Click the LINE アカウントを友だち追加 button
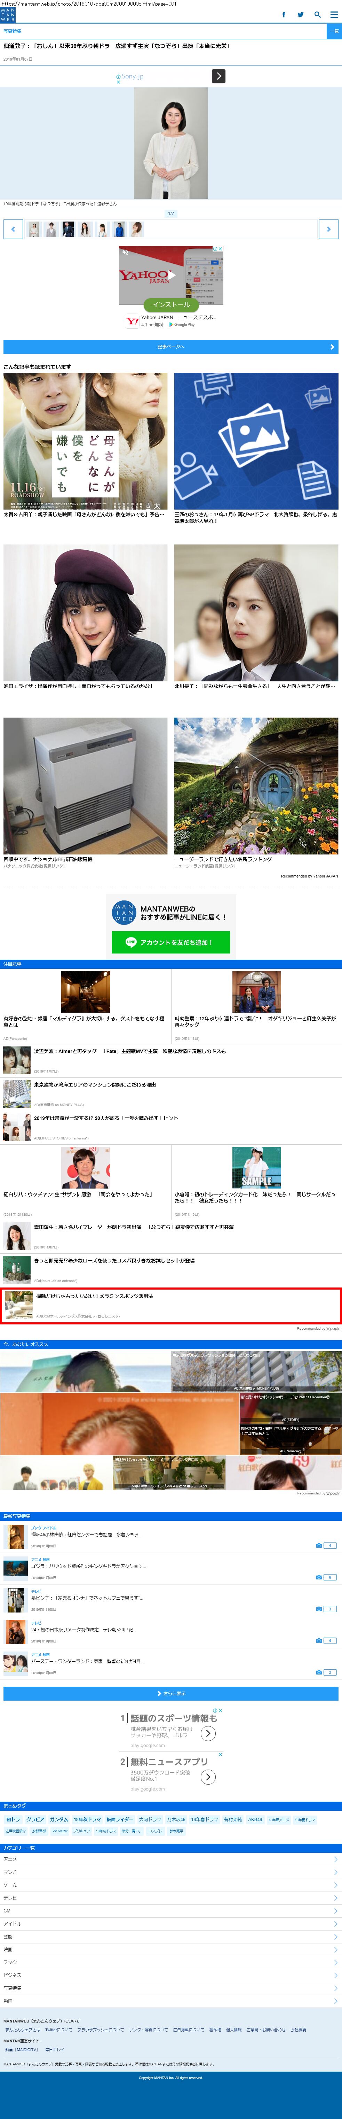 point(171,943)
